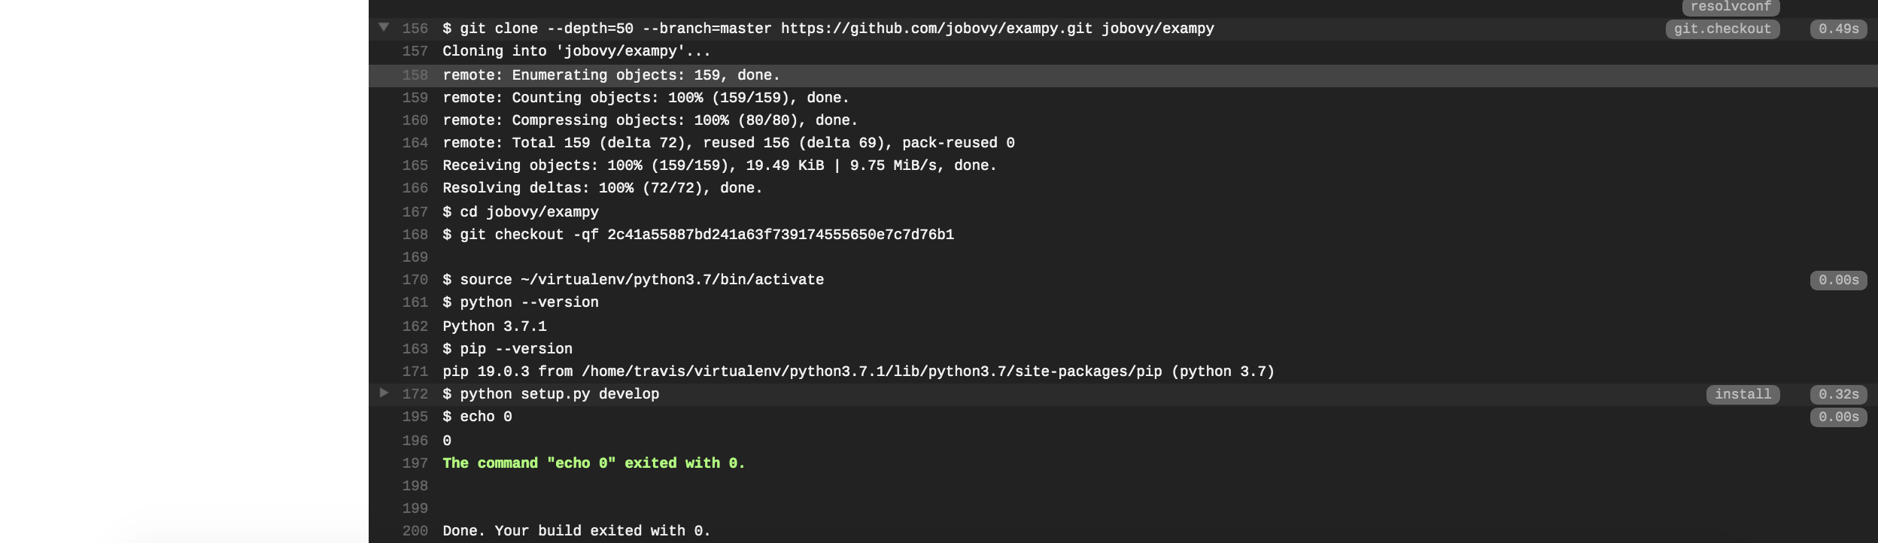This screenshot has height=543, width=1878.
Task: Click the 0.00s badge on echo 0 line
Action: point(1838,417)
